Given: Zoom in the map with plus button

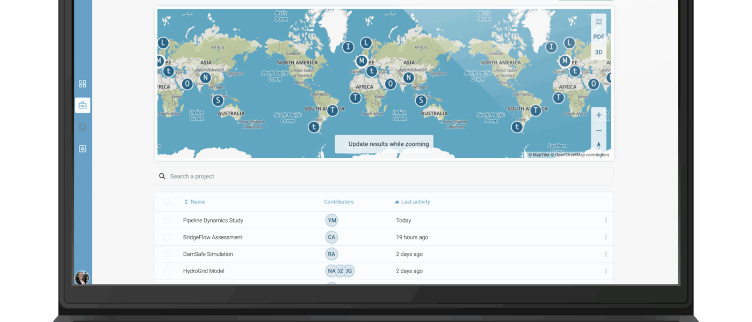Looking at the screenshot, I should point(598,115).
